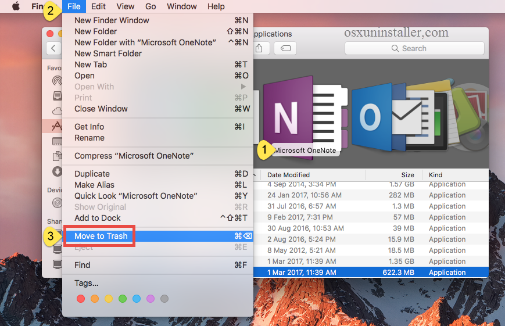Select Documents in the sidebar
Viewport: 505px width, 326px height.
click(x=57, y=156)
